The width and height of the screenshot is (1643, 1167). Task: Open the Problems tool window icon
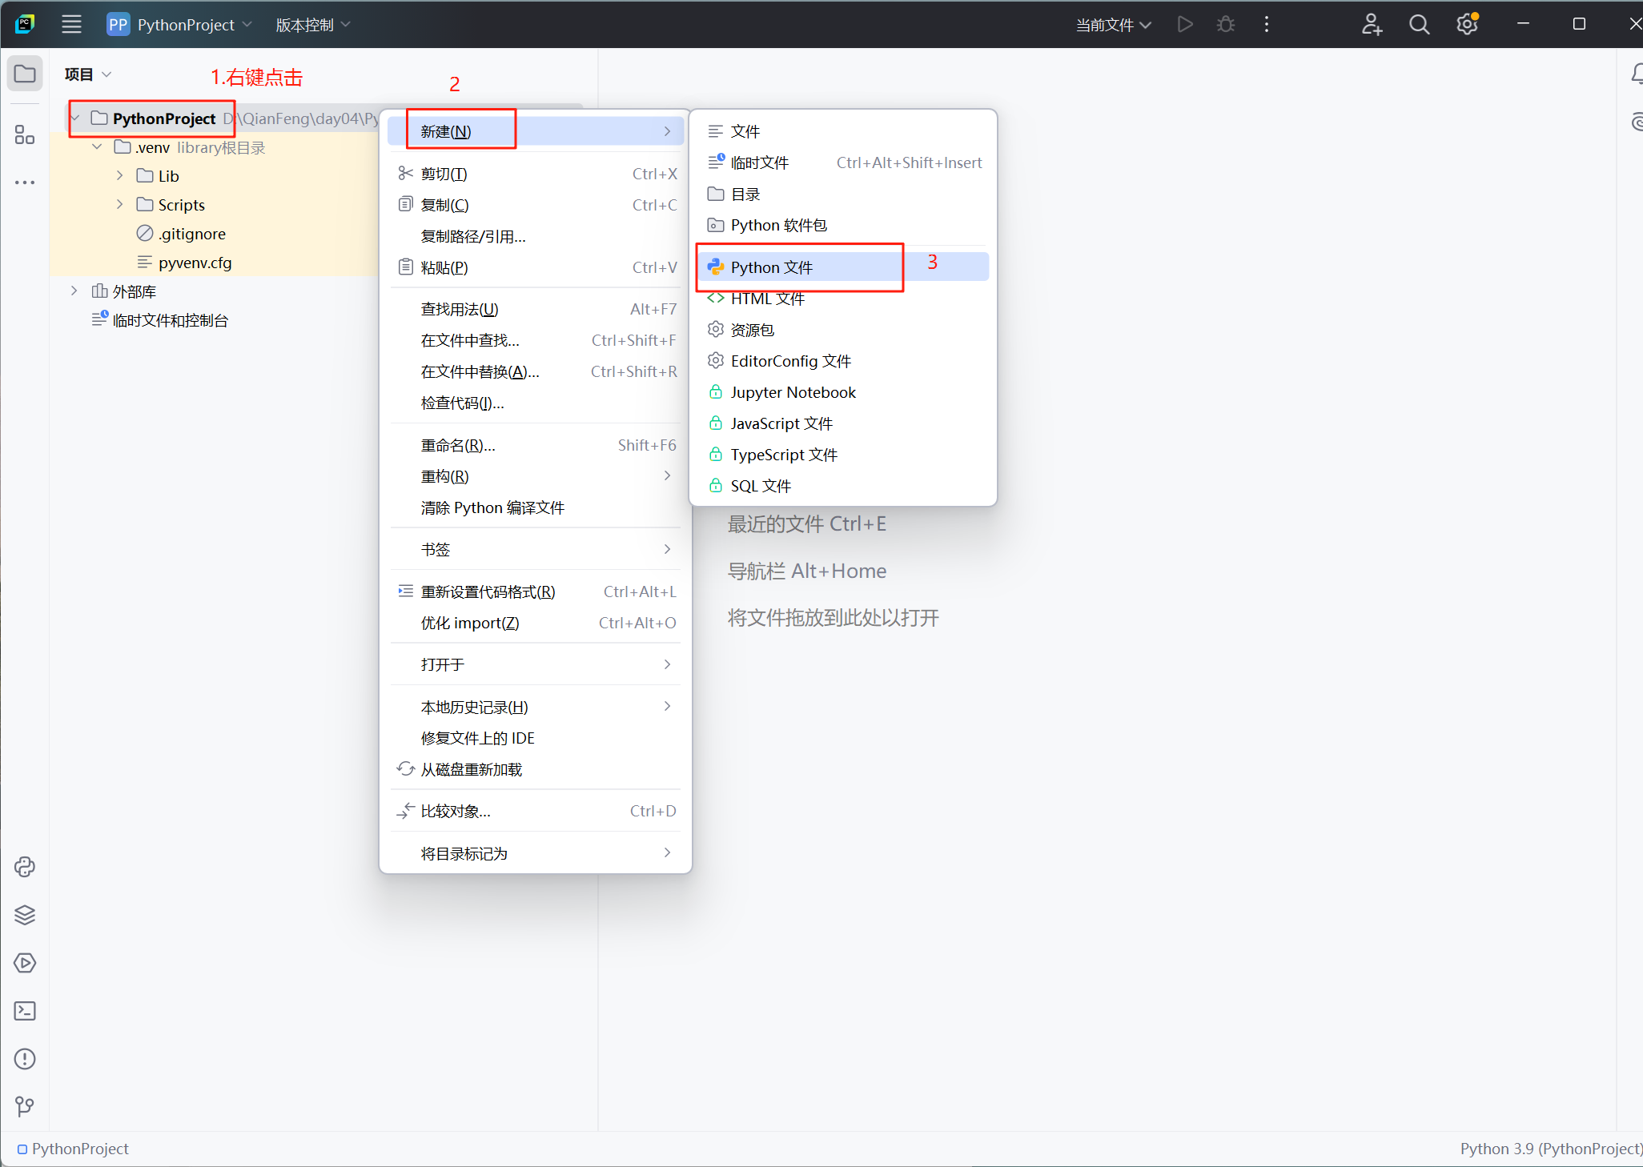click(x=25, y=1059)
